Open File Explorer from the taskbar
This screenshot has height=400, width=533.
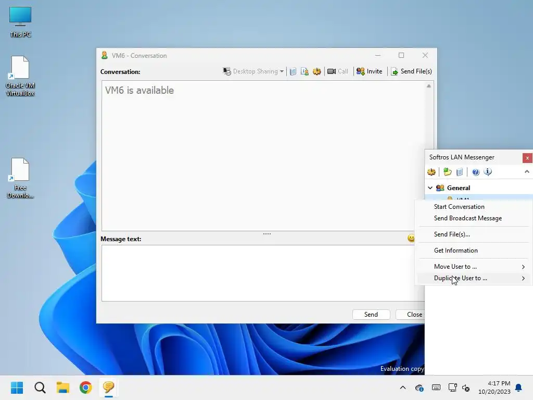[x=63, y=387]
